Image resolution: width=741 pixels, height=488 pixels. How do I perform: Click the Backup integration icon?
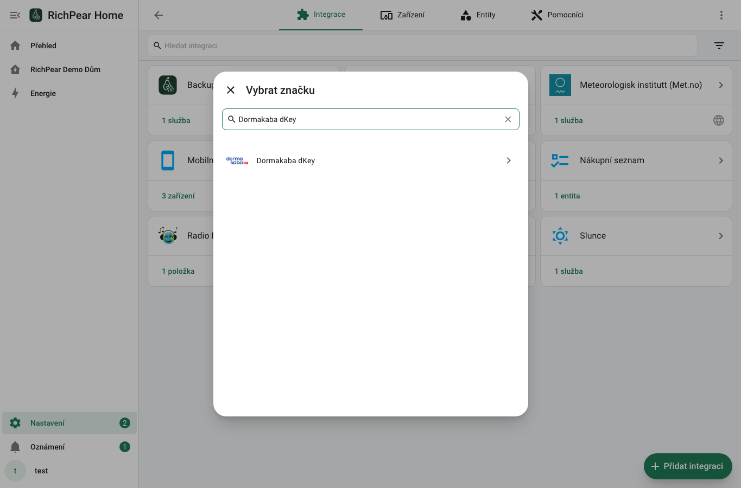point(168,85)
